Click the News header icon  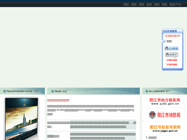click(52, 91)
